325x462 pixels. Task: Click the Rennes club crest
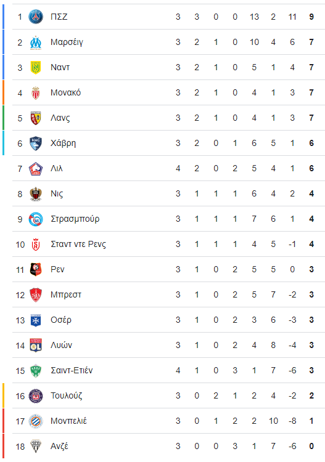pyautogui.click(x=36, y=269)
